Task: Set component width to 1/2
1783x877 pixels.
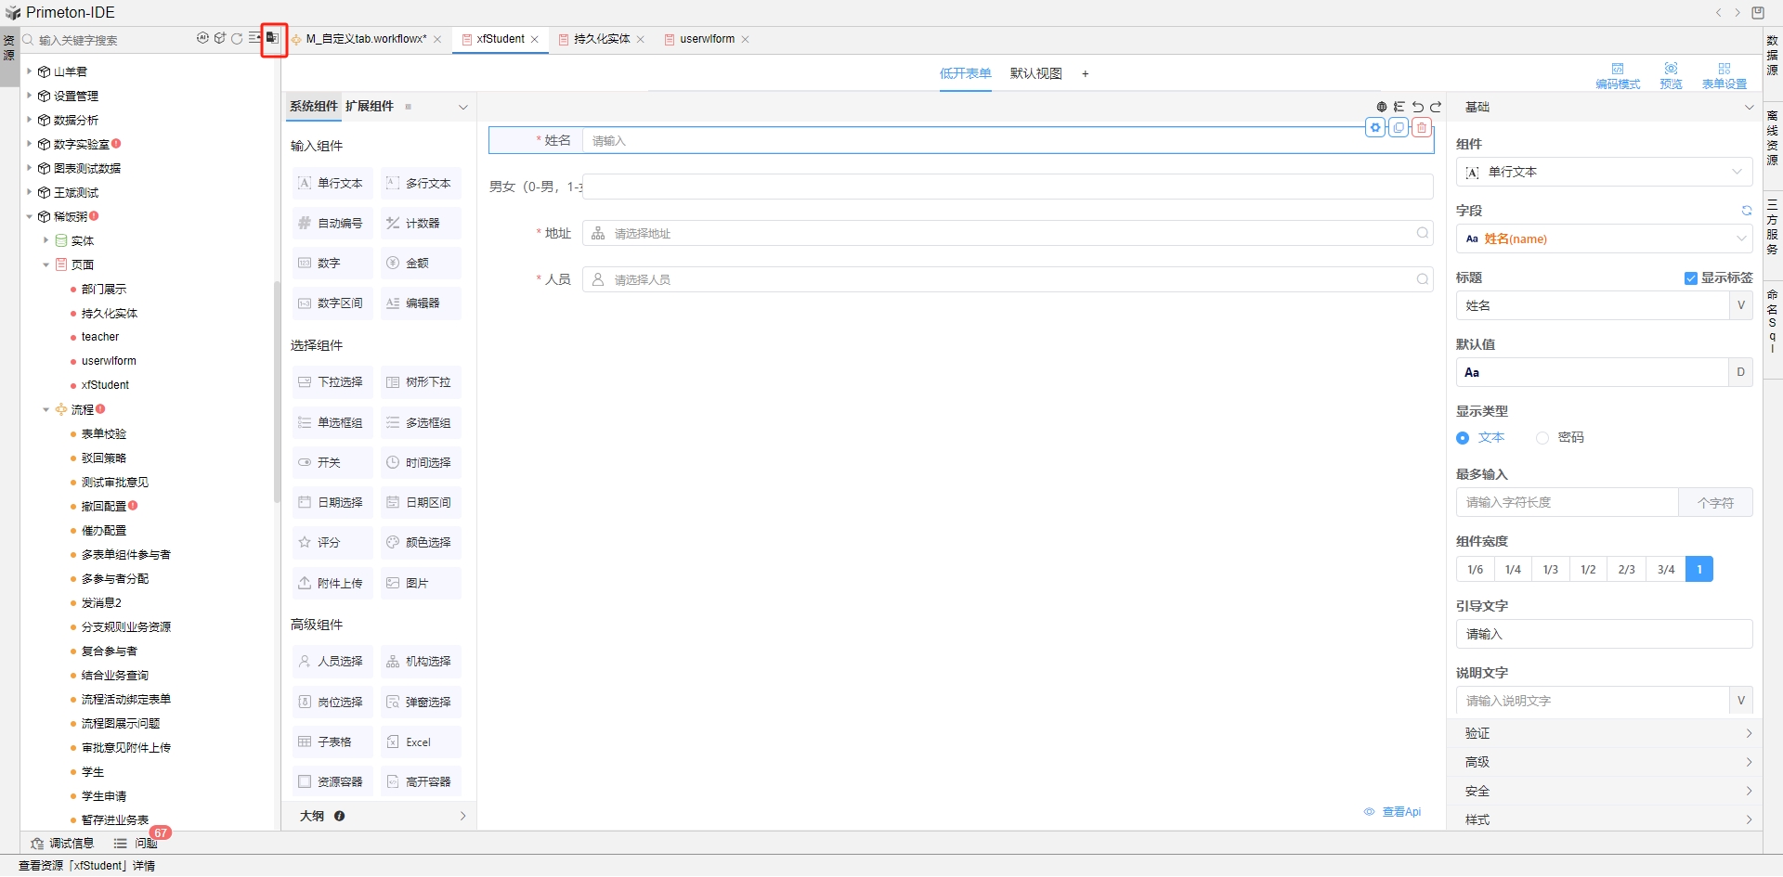Action: click(x=1589, y=569)
